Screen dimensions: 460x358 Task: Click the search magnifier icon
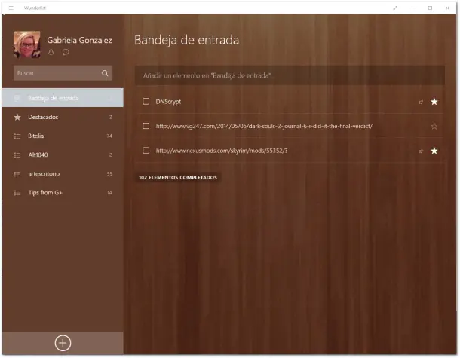coord(105,73)
